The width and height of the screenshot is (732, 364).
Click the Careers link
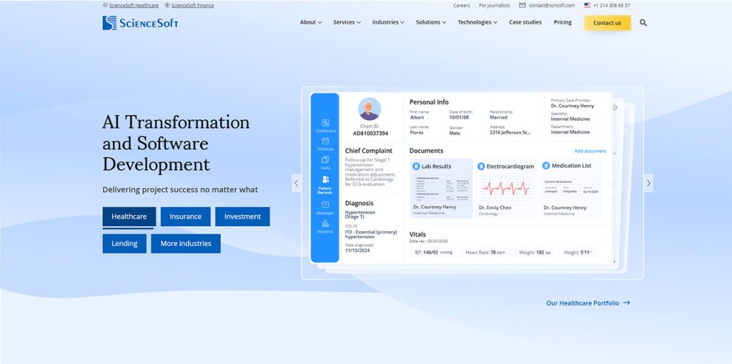click(462, 6)
